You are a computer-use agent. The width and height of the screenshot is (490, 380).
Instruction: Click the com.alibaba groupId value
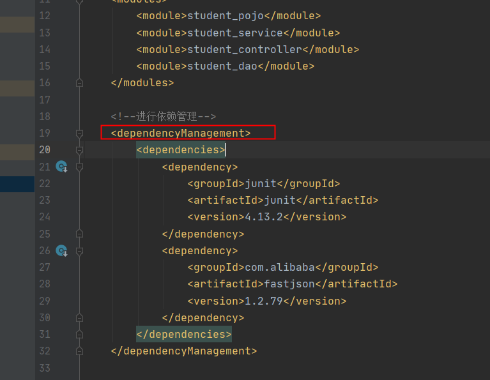pos(280,268)
